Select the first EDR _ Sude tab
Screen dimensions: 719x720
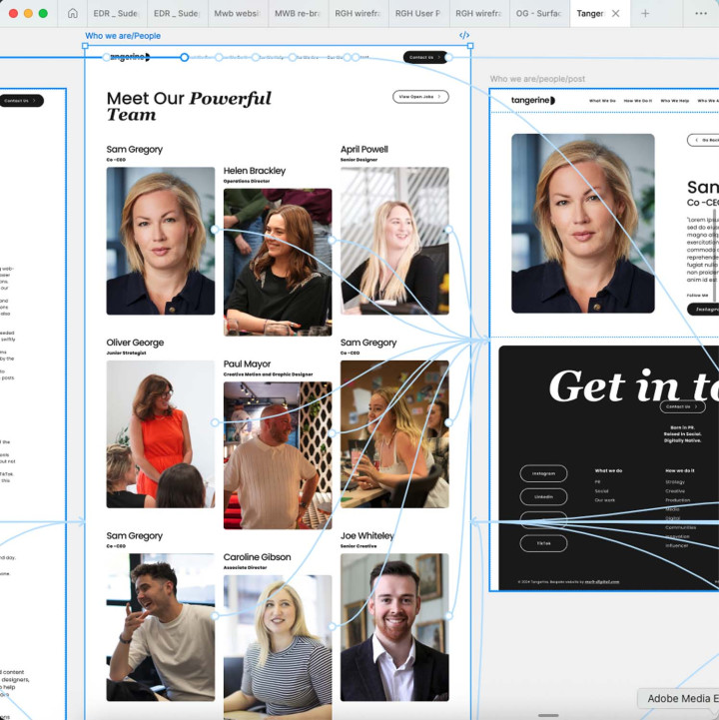click(115, 14)
